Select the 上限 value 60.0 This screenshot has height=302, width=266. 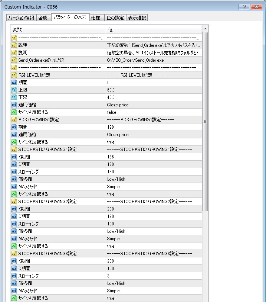pos(154,90)
